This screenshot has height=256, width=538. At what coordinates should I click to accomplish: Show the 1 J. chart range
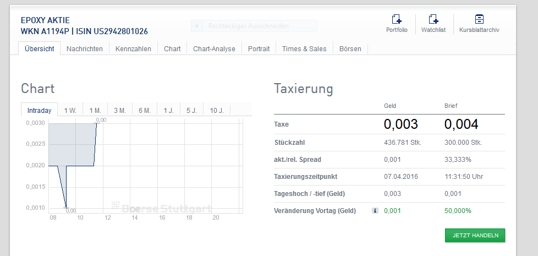(x=169, y=111)
